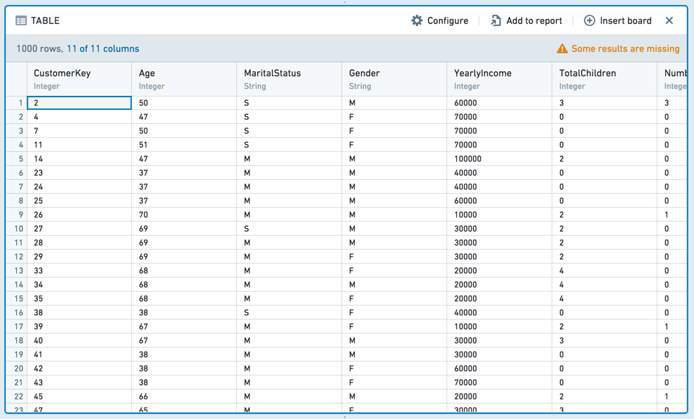
Task: Select row number 5
Action: (16, 159)
